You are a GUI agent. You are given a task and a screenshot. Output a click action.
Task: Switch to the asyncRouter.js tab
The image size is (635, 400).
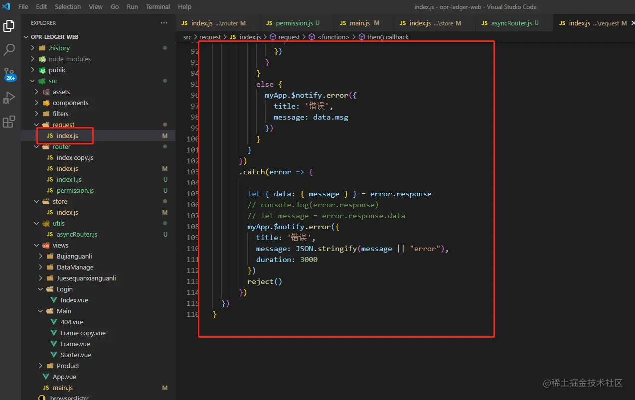pos(511,23)
